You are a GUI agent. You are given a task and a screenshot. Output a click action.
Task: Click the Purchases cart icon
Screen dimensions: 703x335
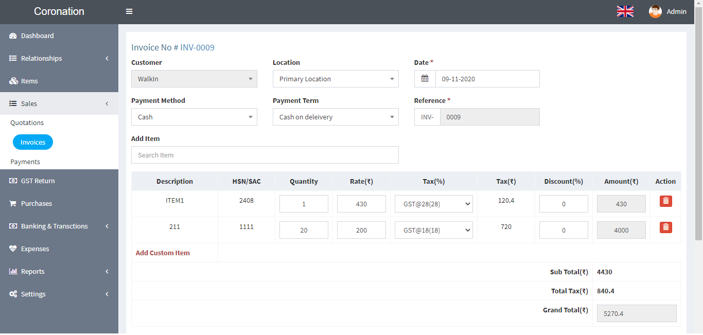13,203
